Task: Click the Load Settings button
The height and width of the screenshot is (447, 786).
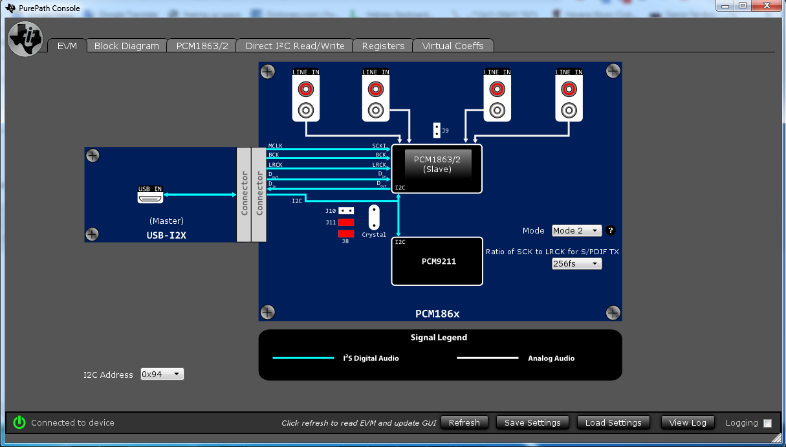Action: click(x=613, y=422)
